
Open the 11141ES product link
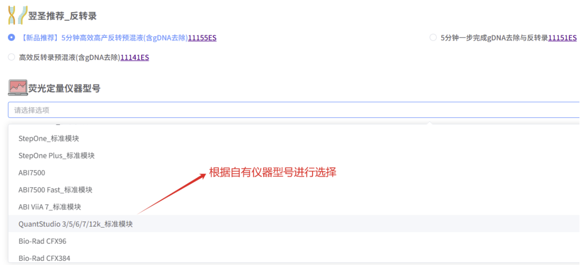[135, 58]
